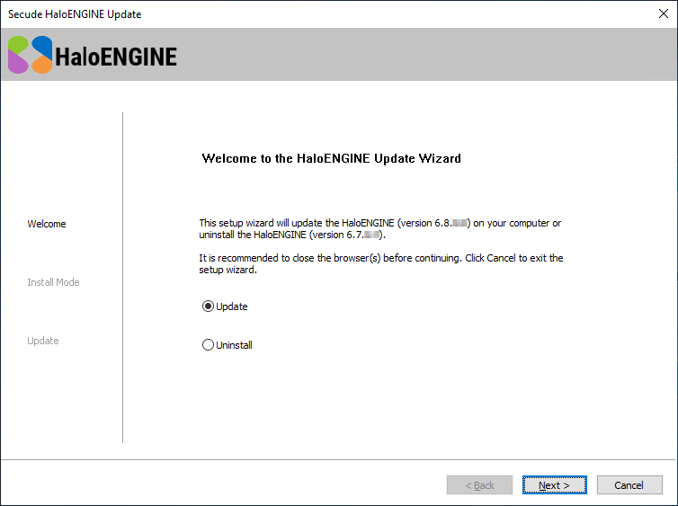
Task: Click the 'Secude HaloENGINE Update' title bar
Action: (x=270, y=13)
